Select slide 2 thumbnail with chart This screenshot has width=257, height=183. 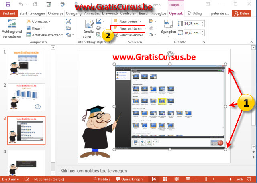26,97
